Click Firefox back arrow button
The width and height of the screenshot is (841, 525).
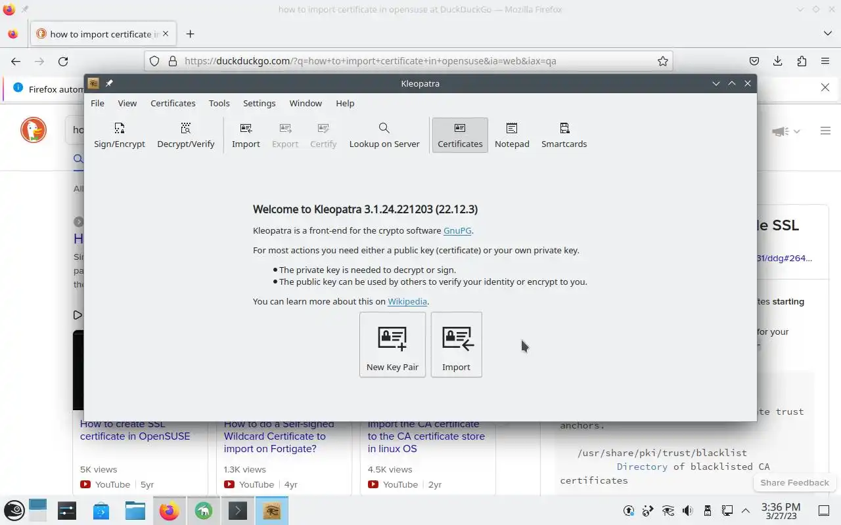pyautogui.click(x=16, y=61)
